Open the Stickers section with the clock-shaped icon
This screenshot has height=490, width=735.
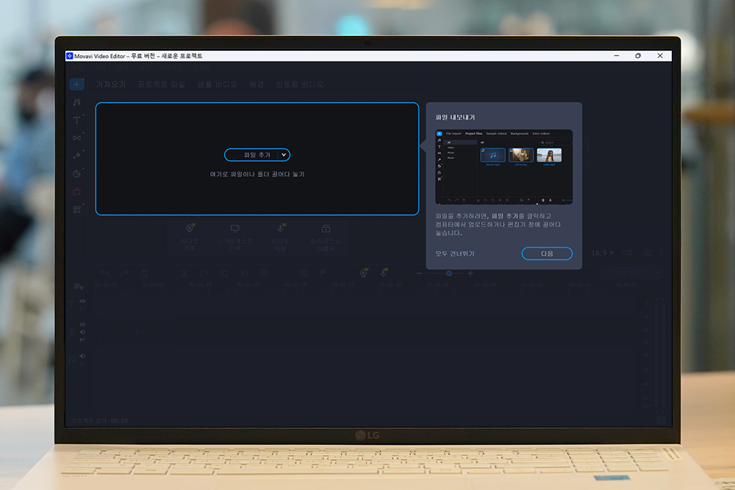click(x=77, y=173)
